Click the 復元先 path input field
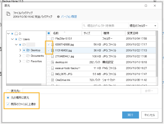 [x=82, y=91]
